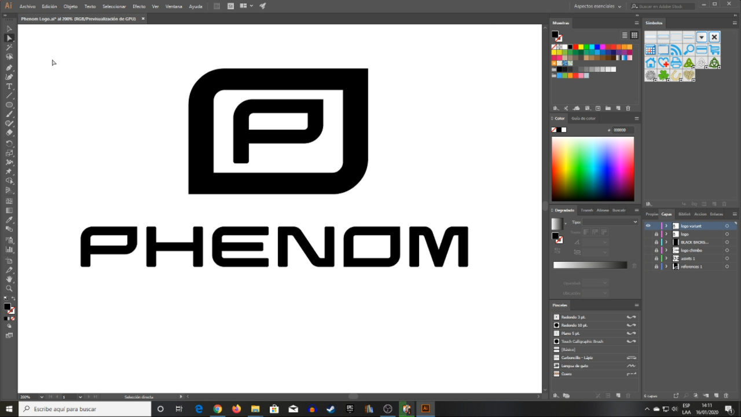Unlock the BLACK BACKG... layer
This screenshot has height=417, width=741.
pos(656,242)
